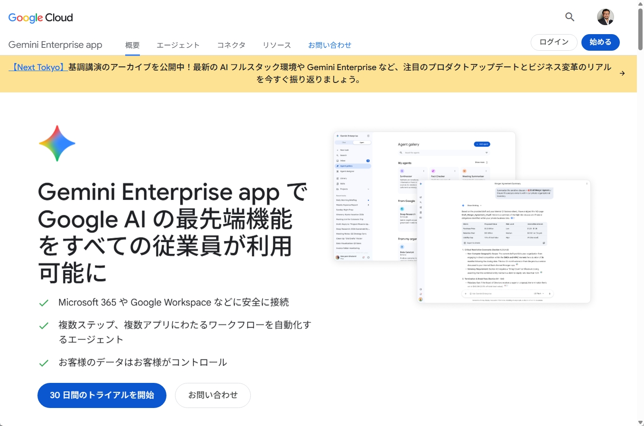Follow the 【Next Tokyo】 banner link
Viewport: 644px width, 426px height.
point(38,67)
